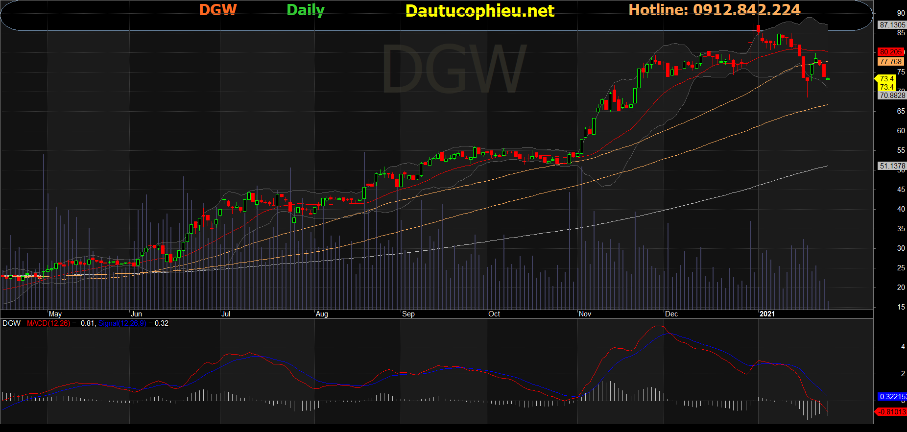Select the gray 70.8828 lower band tag
Viewport: 907px width, 432px height.
892,96
